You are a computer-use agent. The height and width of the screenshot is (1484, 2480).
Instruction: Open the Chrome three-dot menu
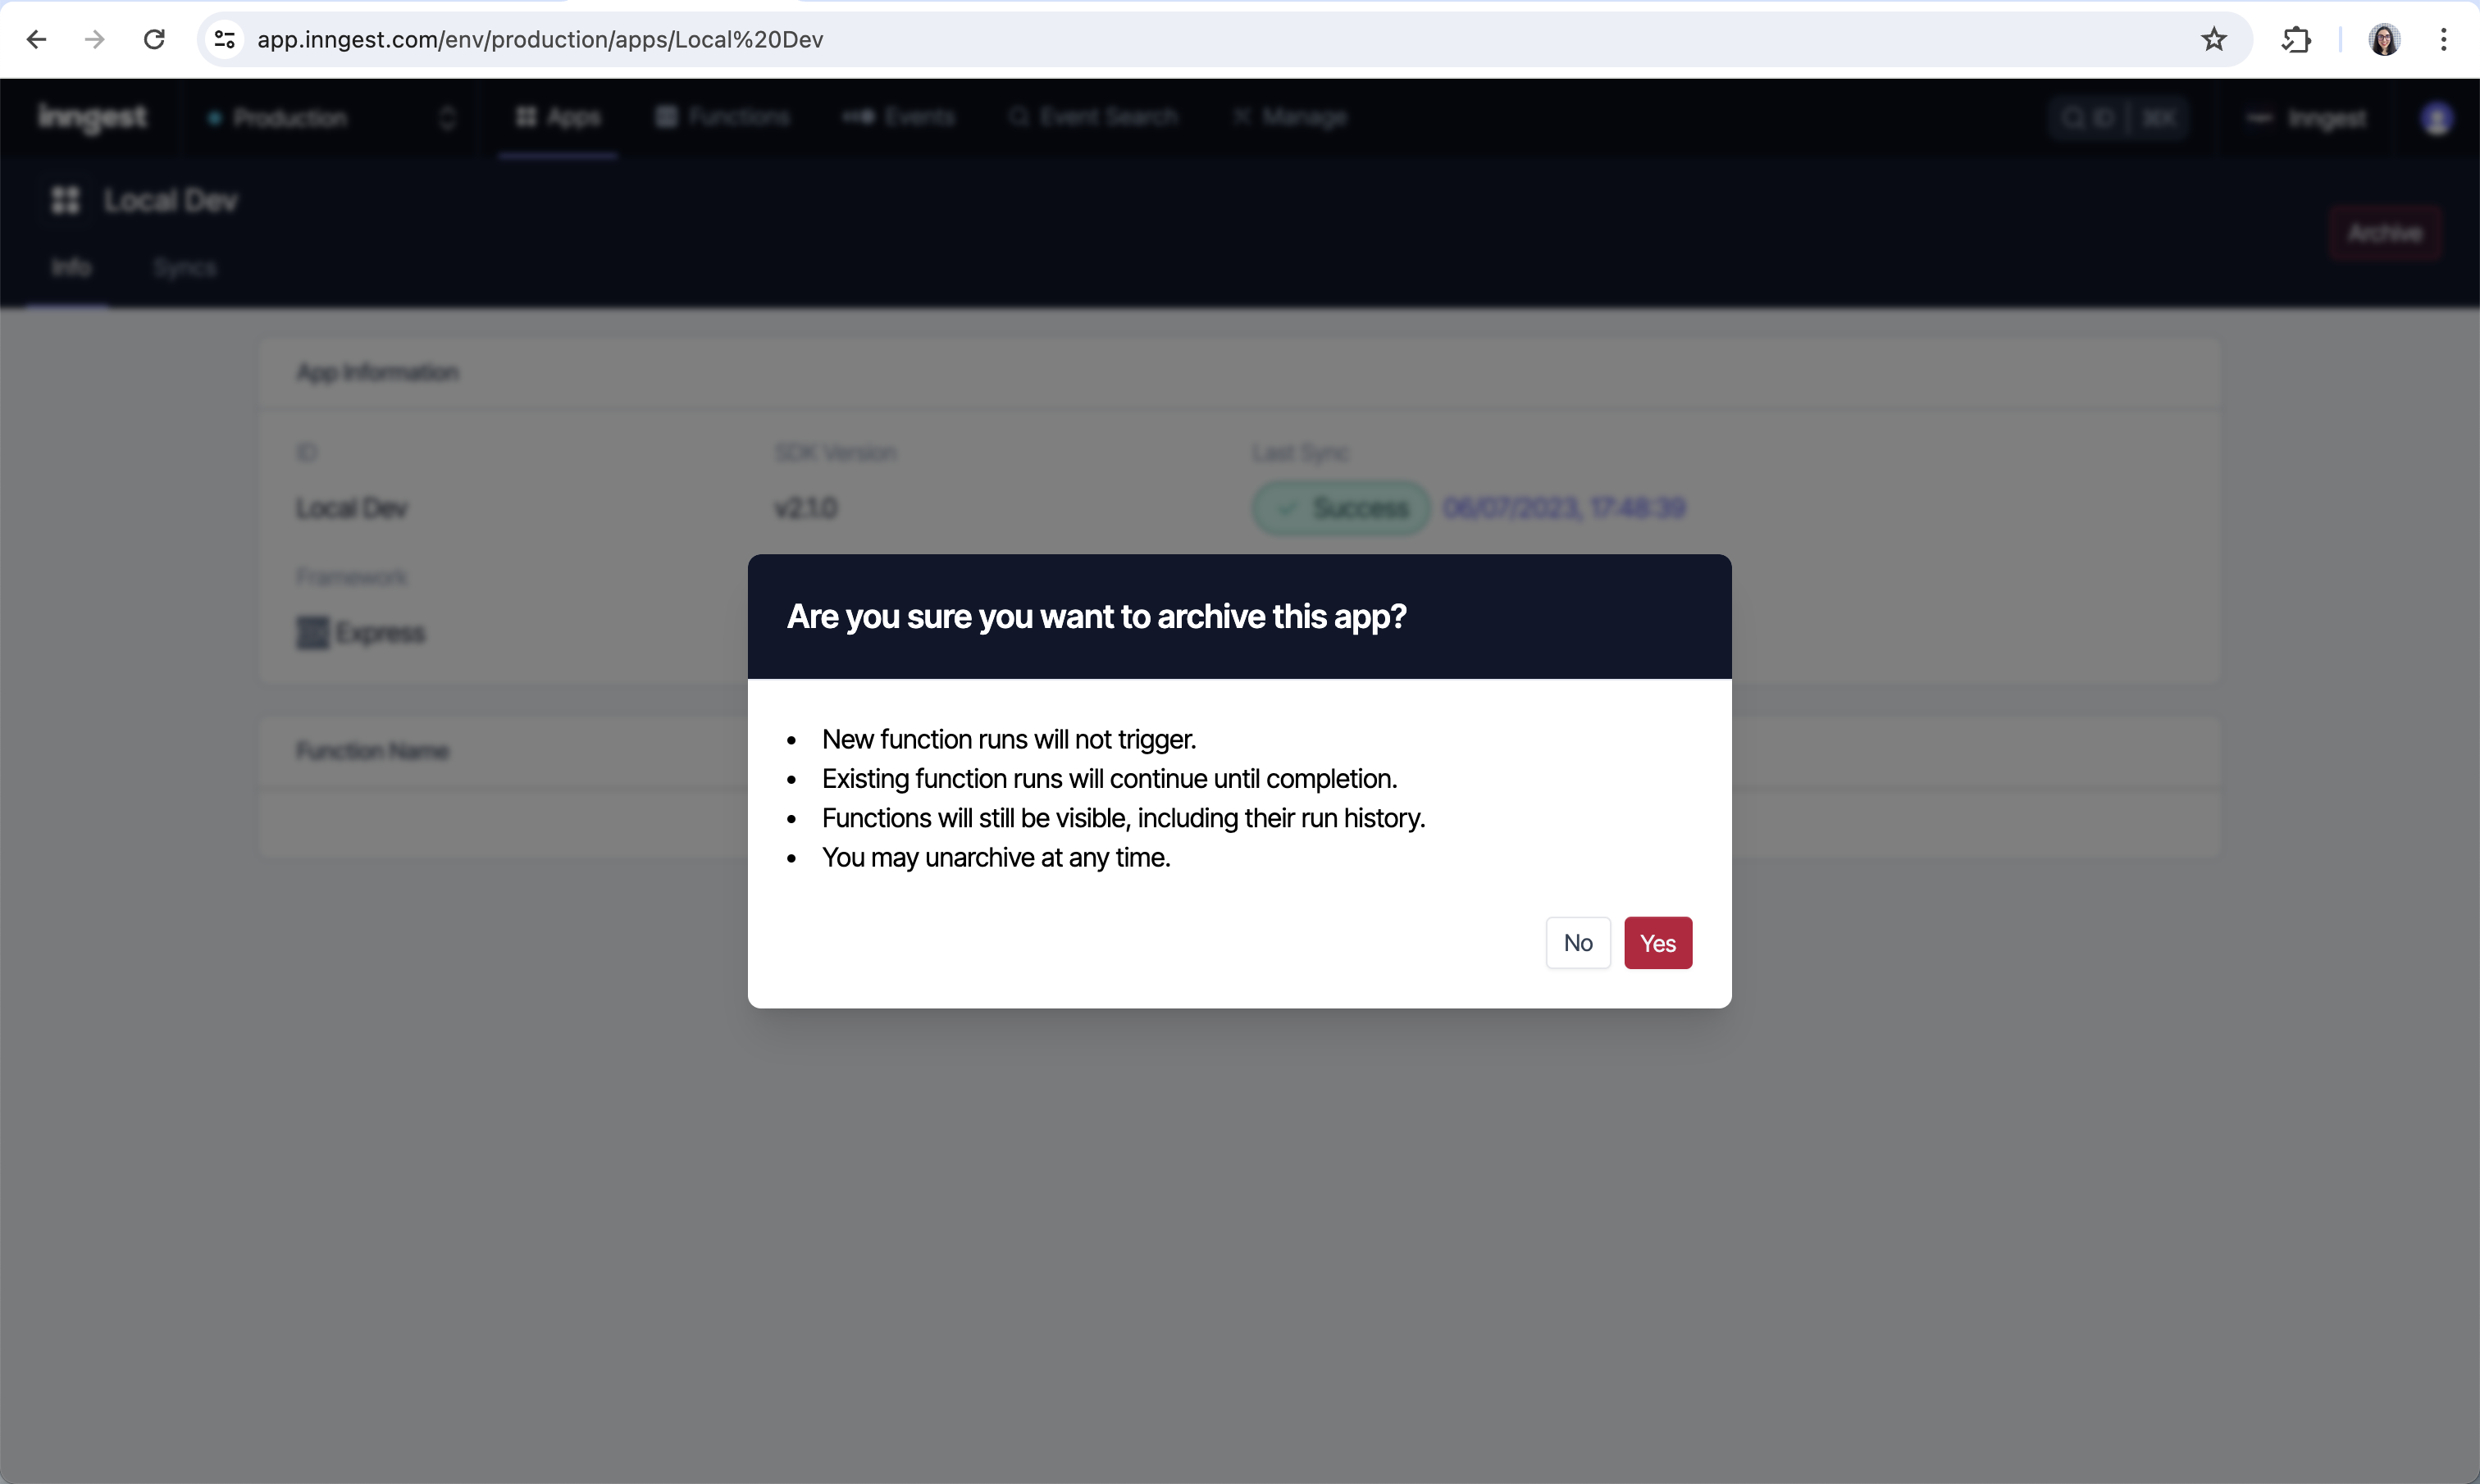2443,39
